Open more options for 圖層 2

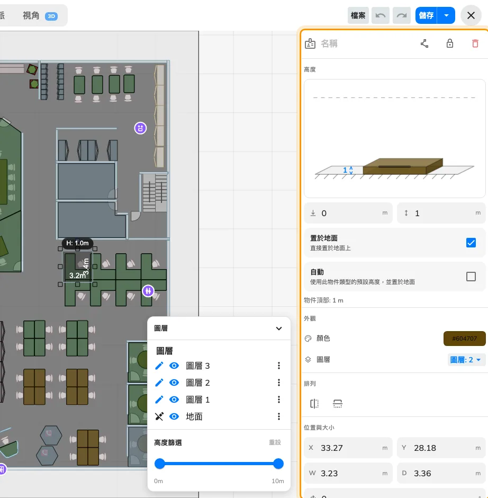(279, 383)
